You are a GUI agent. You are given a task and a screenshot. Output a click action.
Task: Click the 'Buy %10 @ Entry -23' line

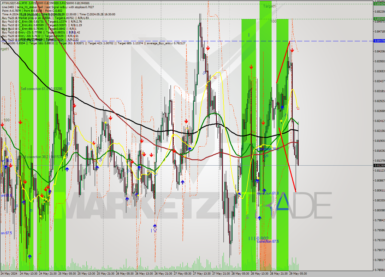click(x=41, y=32)
